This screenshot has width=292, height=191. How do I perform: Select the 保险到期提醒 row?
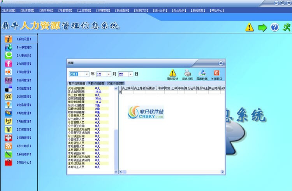pyautogui.click(x=88, y=102)
